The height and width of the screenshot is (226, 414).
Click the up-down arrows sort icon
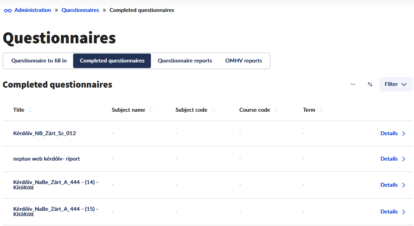(370, 84)
